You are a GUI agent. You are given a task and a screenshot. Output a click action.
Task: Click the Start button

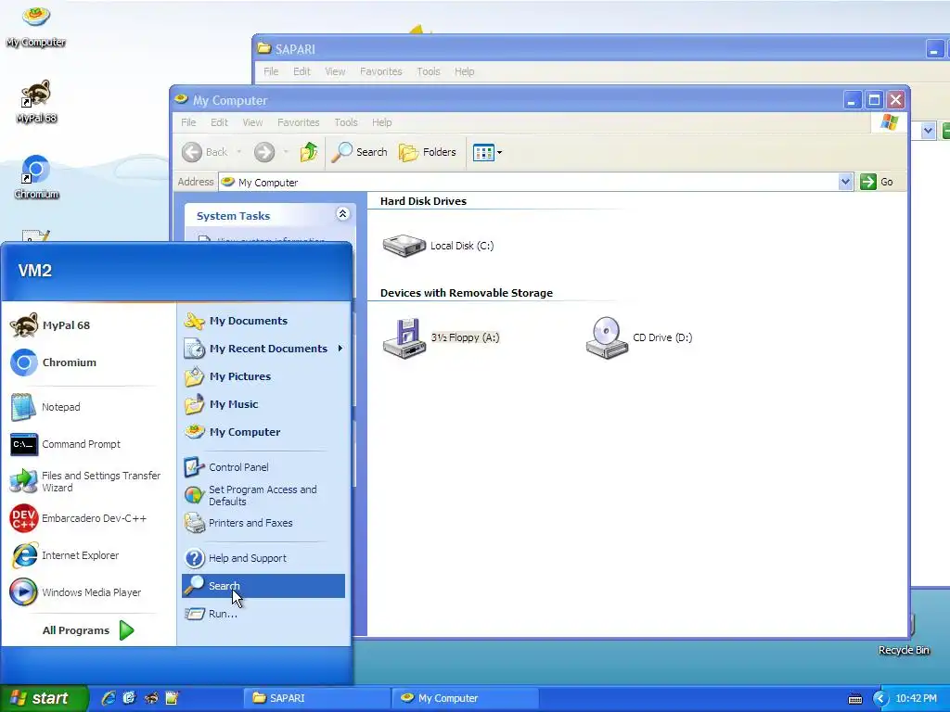(x=44, y=698)
